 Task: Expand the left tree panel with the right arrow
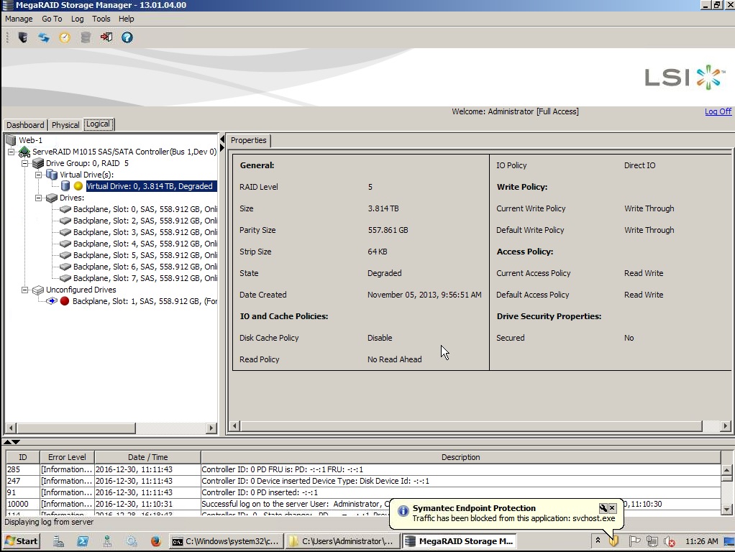point(222,147)
